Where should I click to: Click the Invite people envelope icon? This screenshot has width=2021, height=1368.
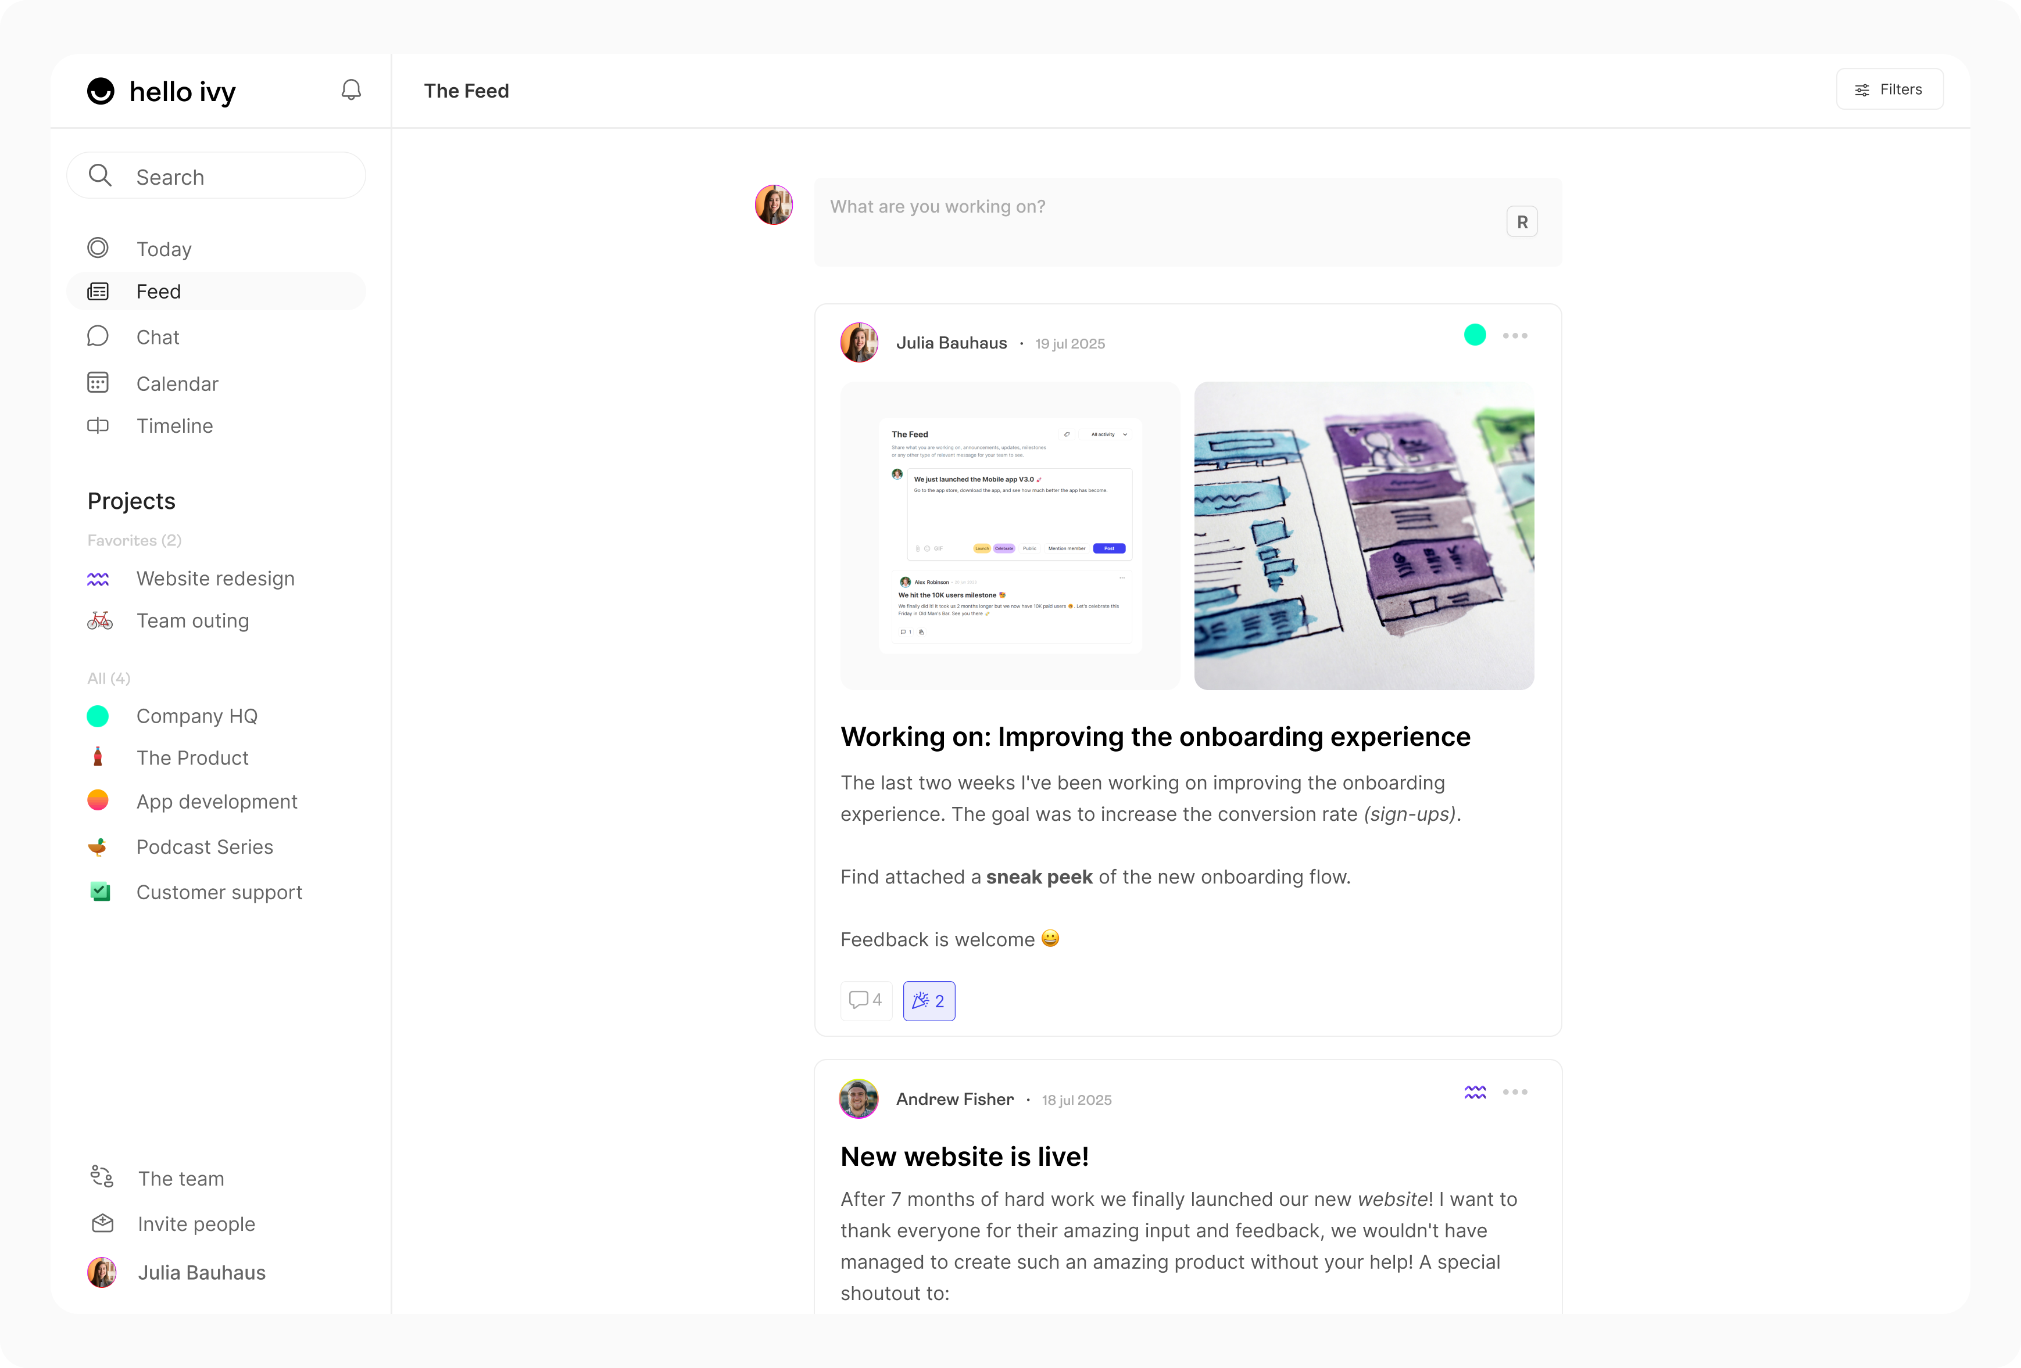(x=103, y=1223)
